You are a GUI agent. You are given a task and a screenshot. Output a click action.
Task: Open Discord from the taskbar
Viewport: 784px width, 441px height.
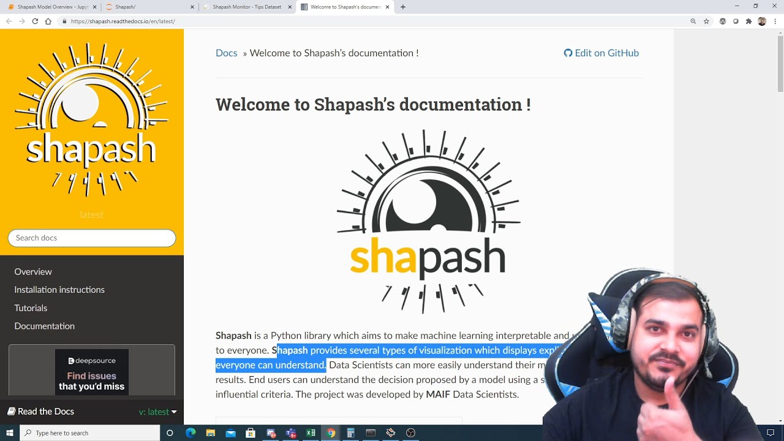click(x=271, y=433)
